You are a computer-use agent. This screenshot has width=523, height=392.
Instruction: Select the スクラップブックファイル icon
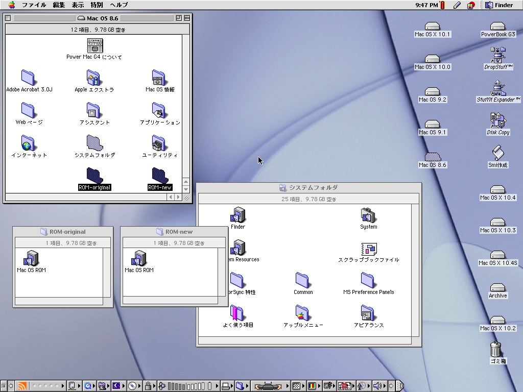pyautogui.click(x=369, y=249)
